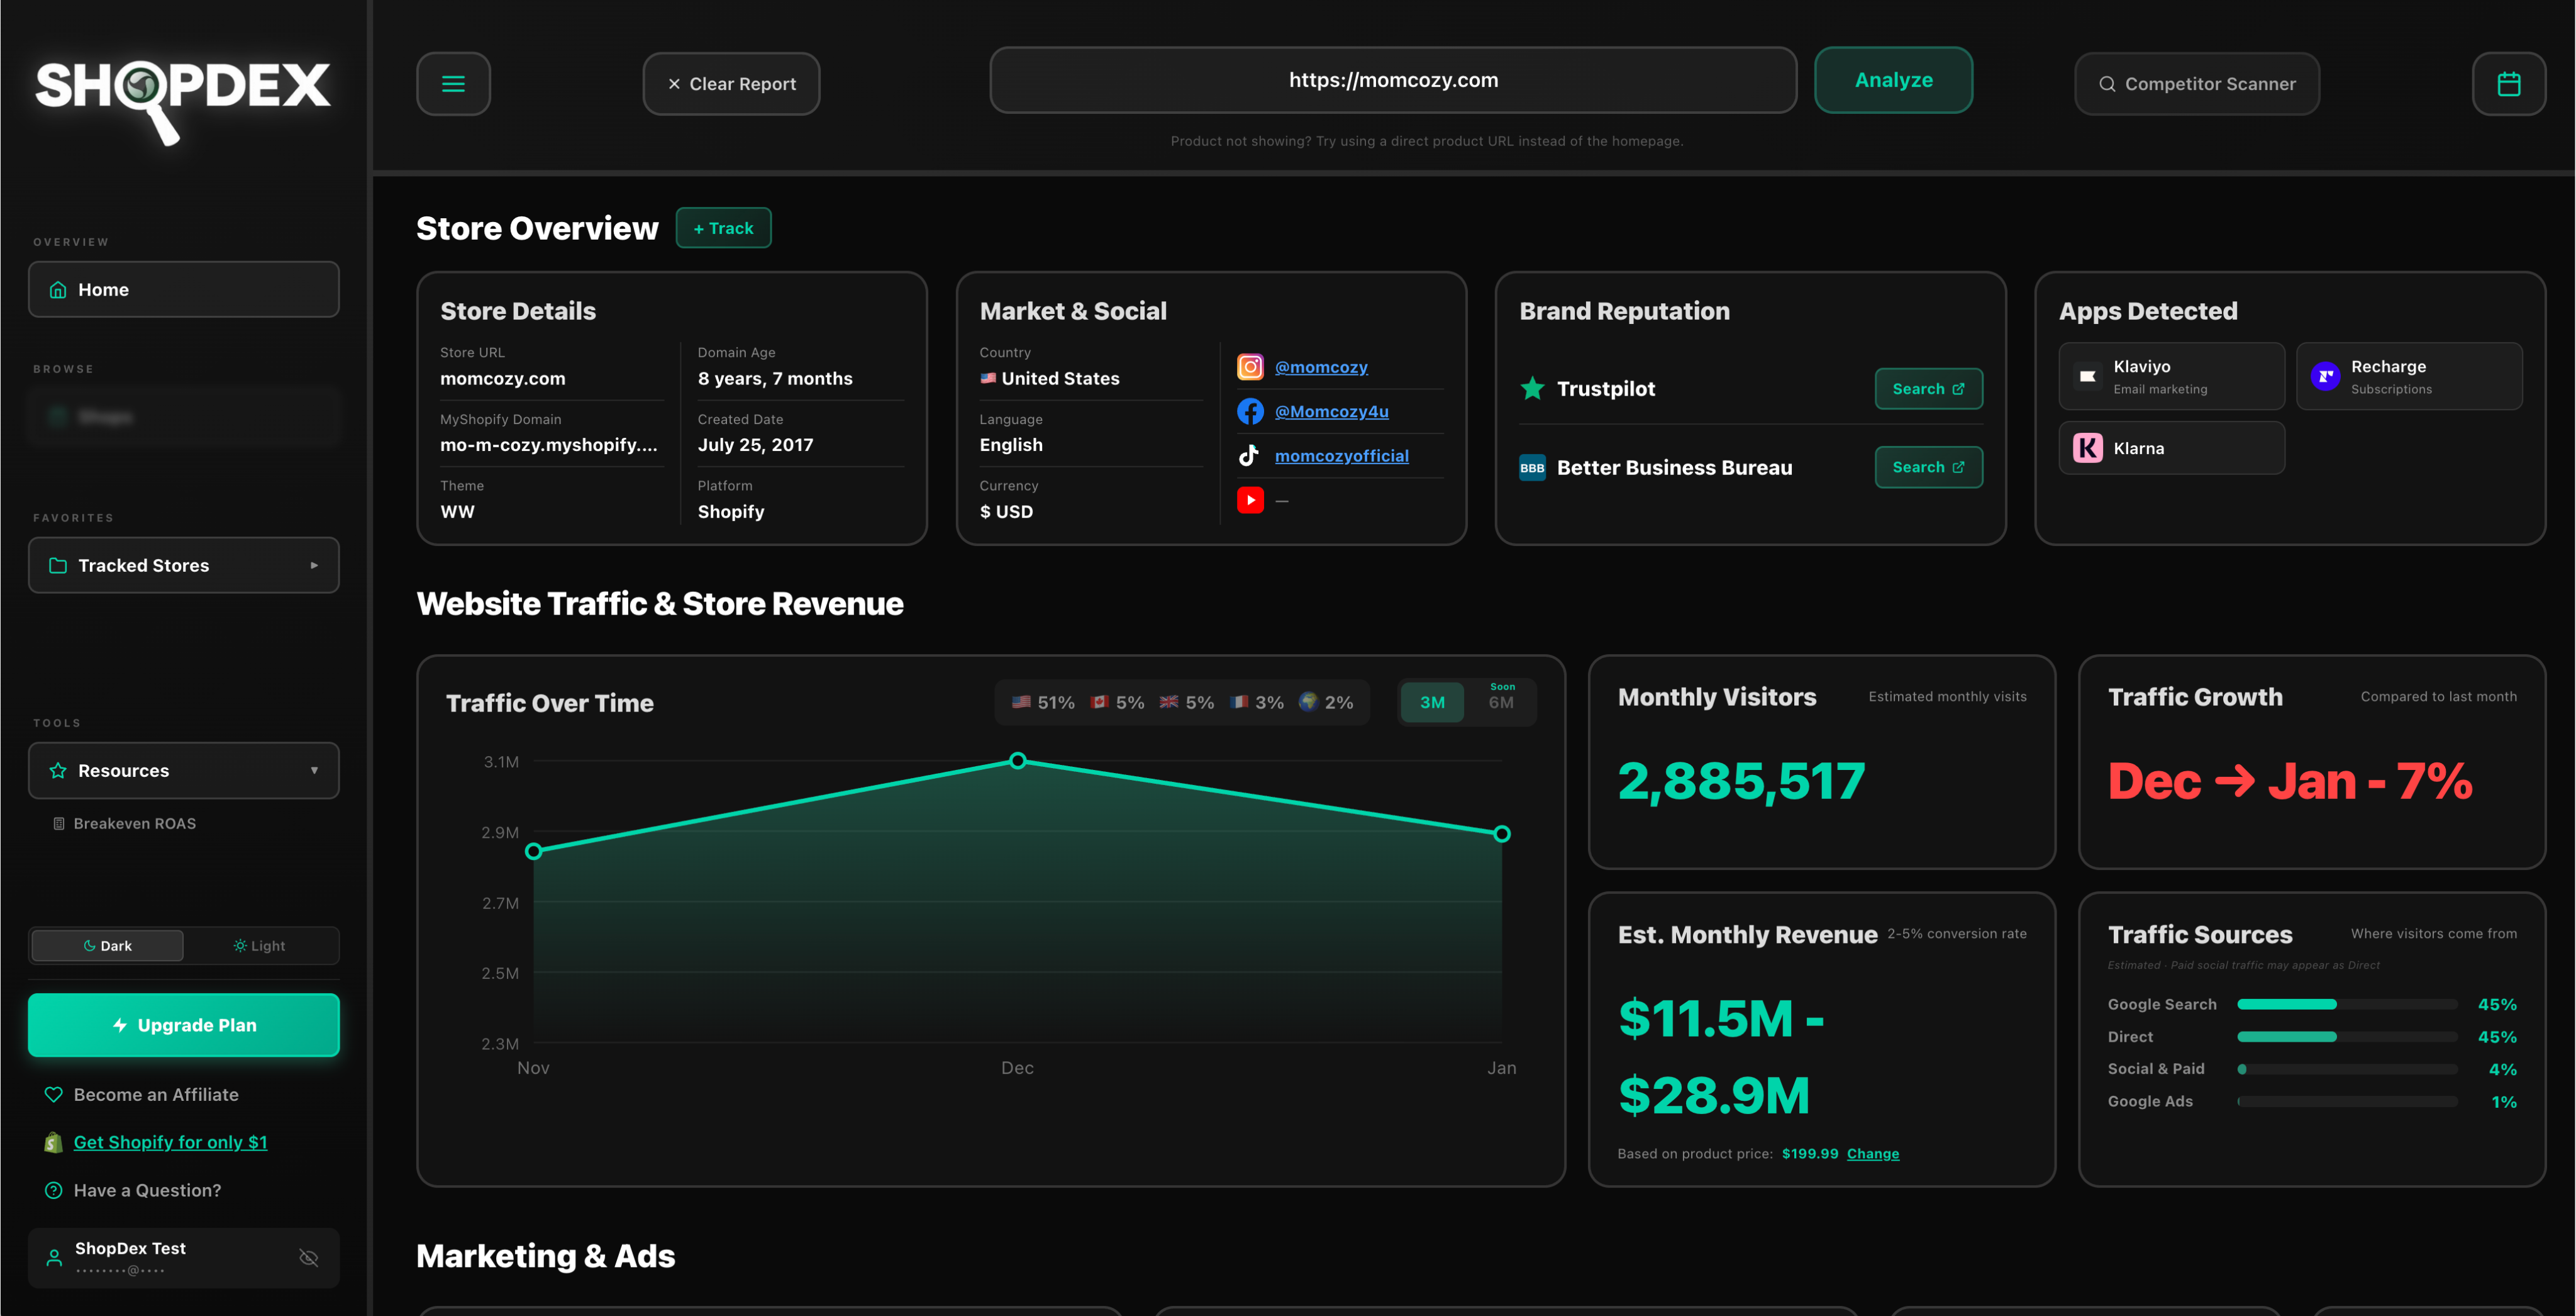Click the Facebook icon for Momcozy4u
Screen dimensions: 2576x1316
pos(1250,411)
